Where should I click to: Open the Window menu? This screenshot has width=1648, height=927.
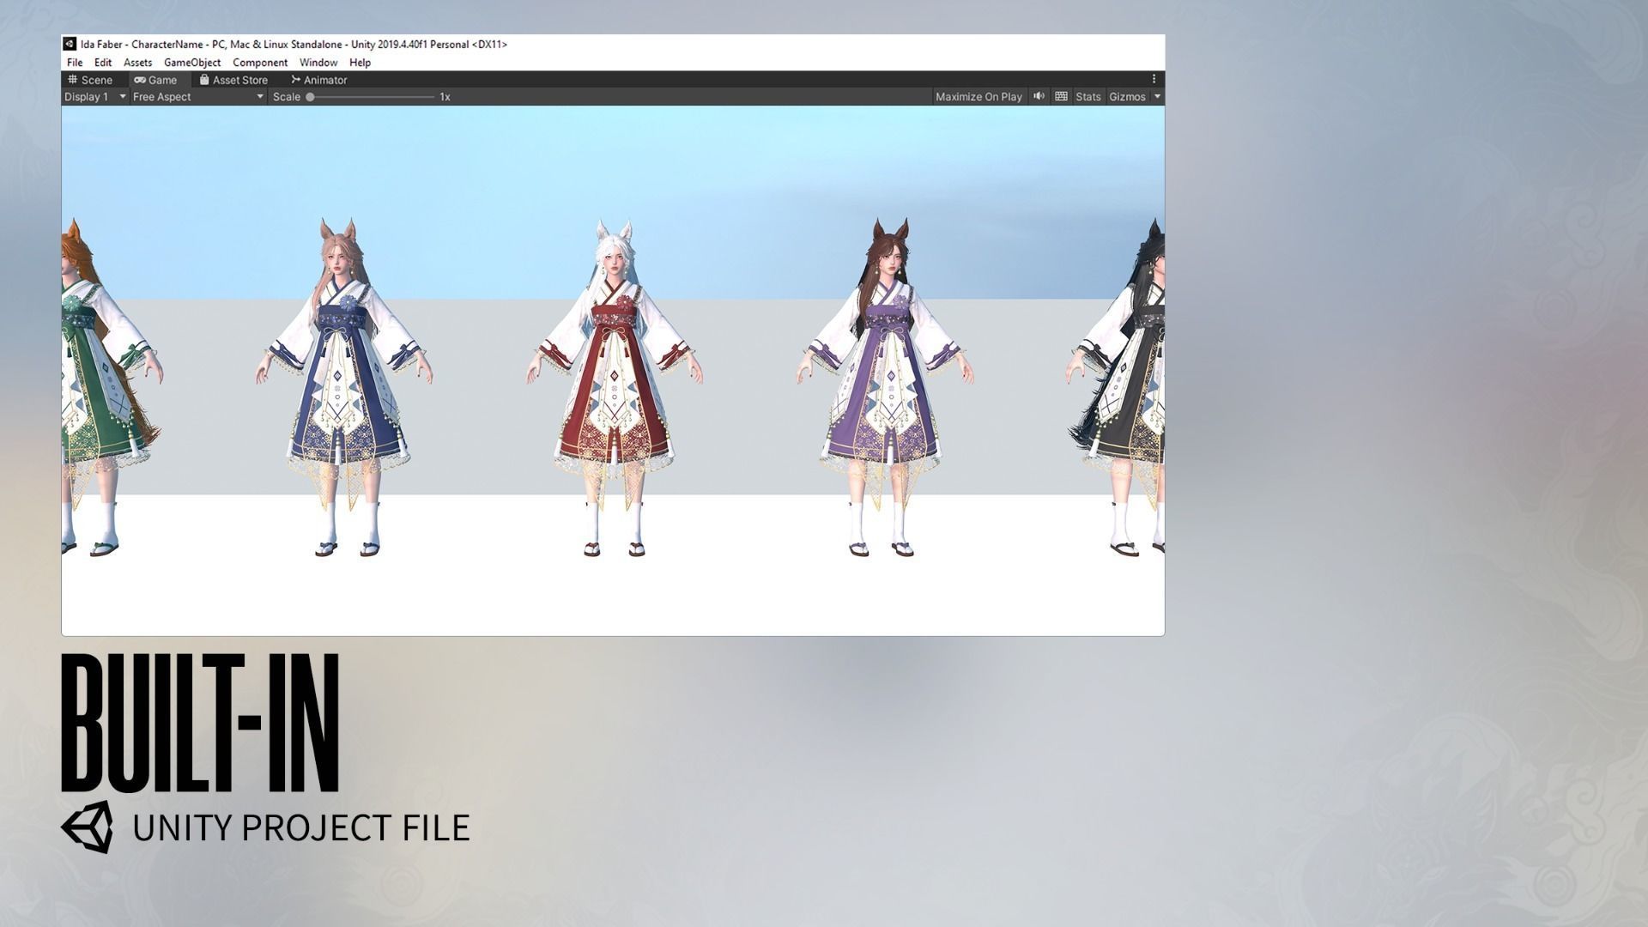click(318, 63)
